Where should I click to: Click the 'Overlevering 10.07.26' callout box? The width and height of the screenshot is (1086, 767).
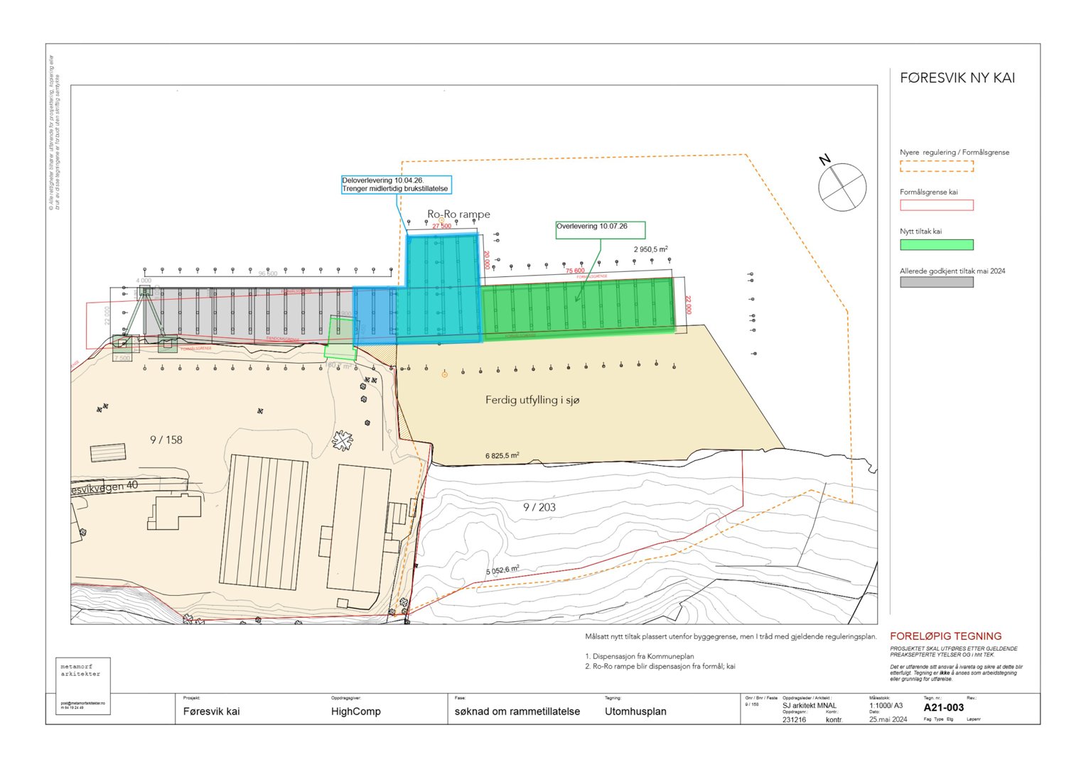point(600,229)
